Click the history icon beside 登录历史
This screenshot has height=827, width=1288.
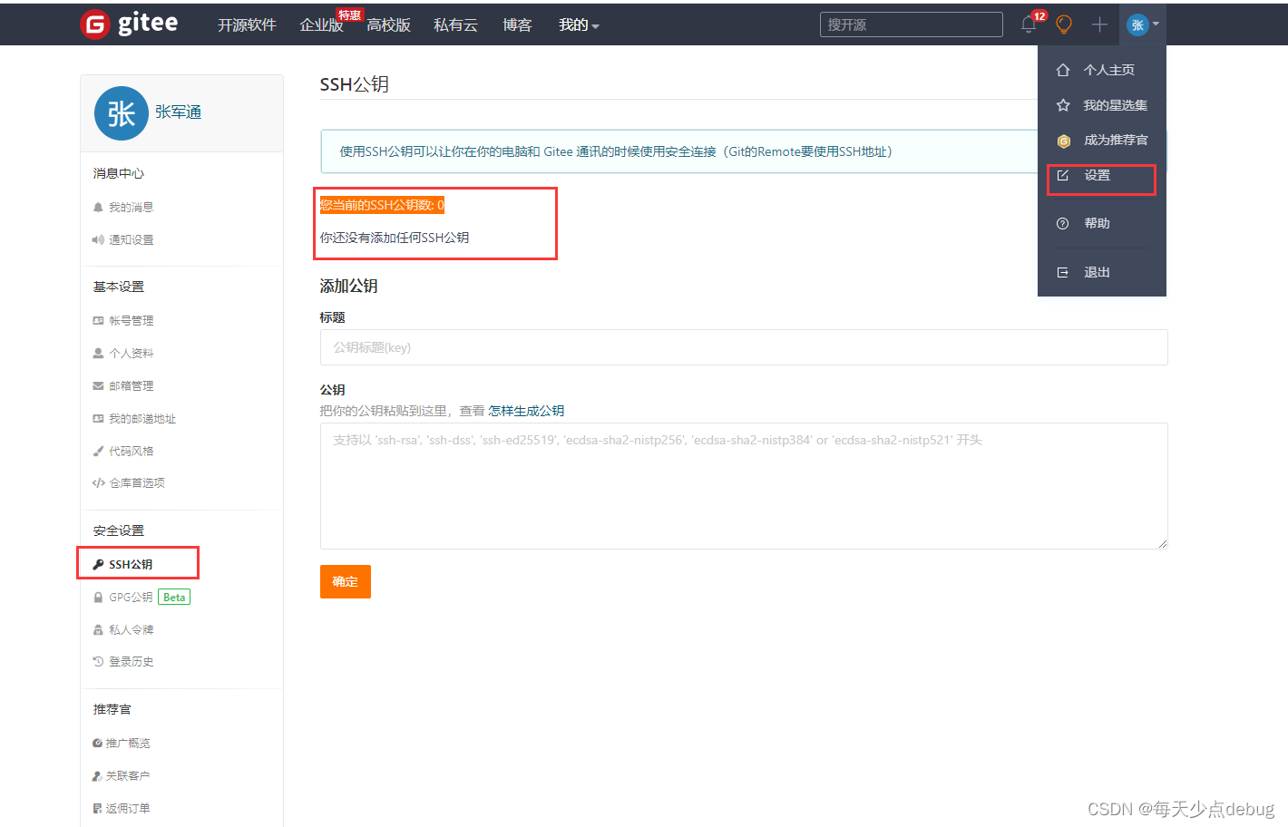98,662
